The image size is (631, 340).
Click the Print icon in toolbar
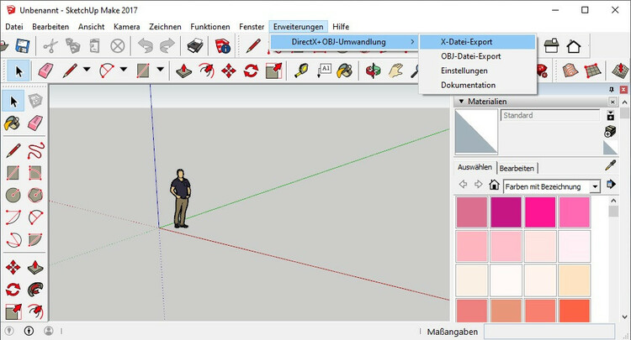pyautogui.click(x=195, y=46)
